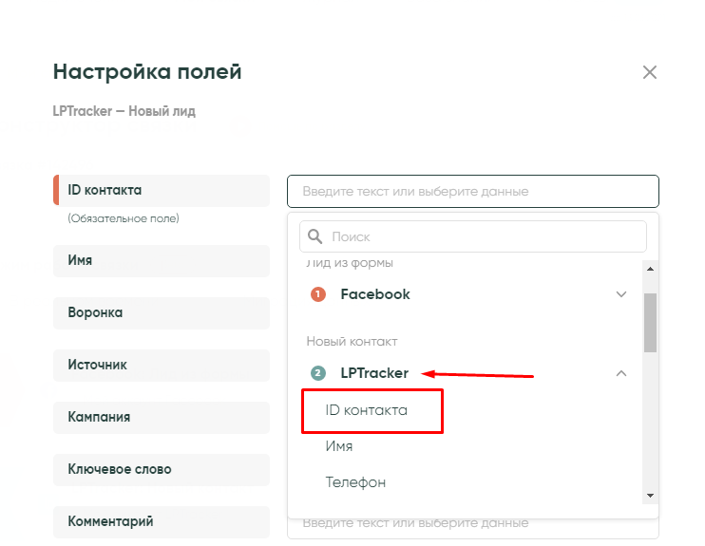This screenshot has width=705, height=546.
Task: Close the Настройка полей dialog
Action: 650,72
